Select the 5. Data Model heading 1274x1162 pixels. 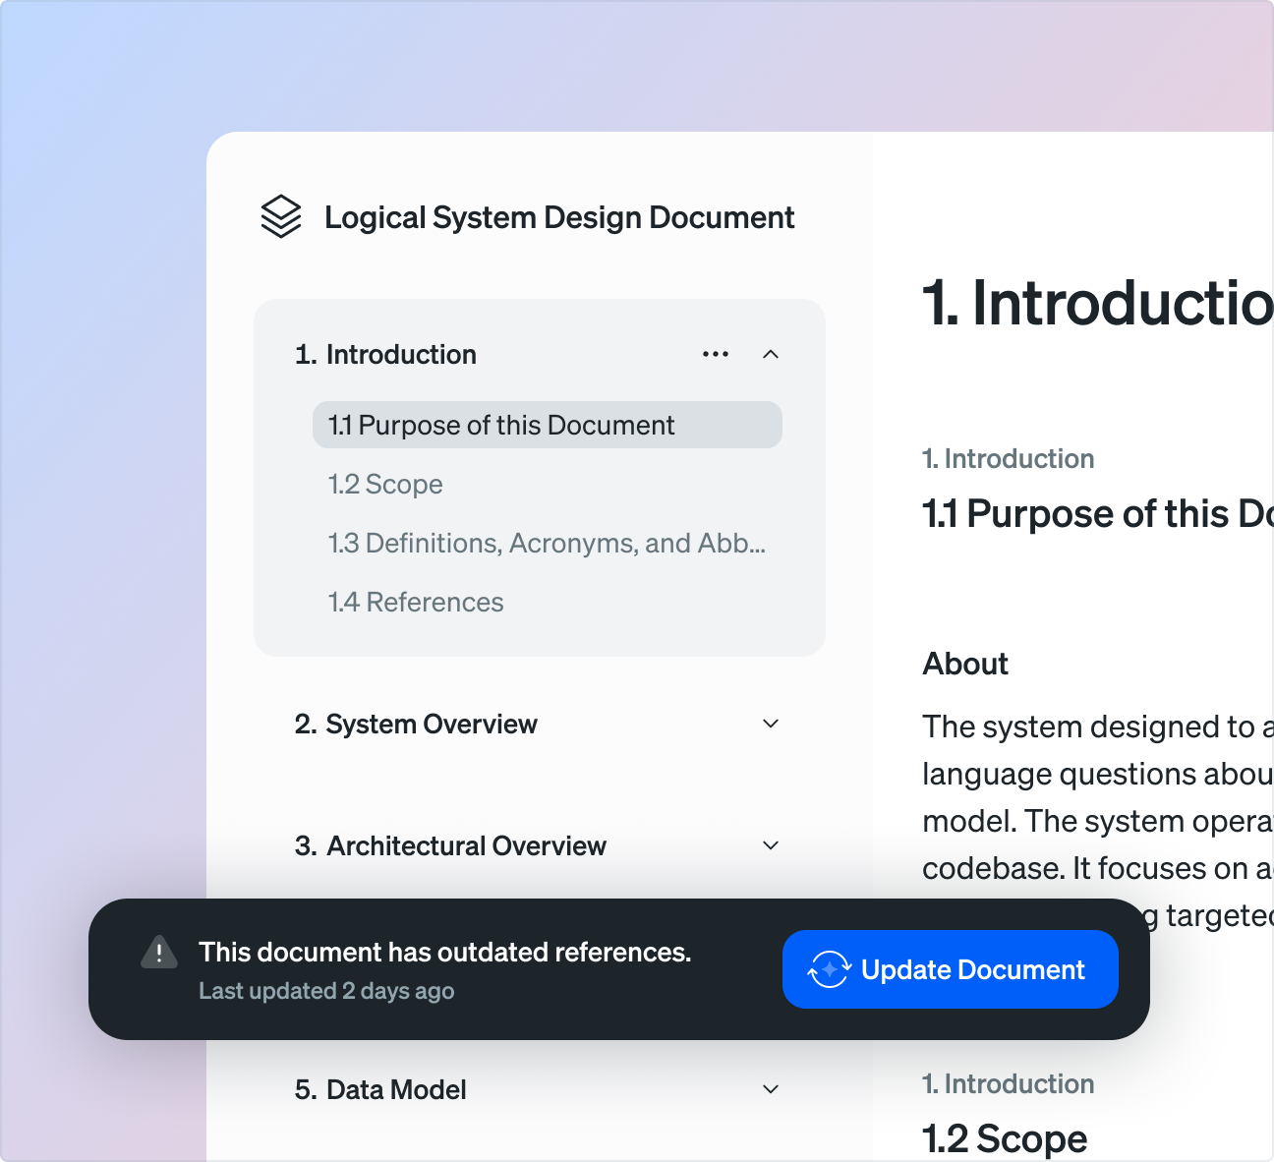(380, 1089)
